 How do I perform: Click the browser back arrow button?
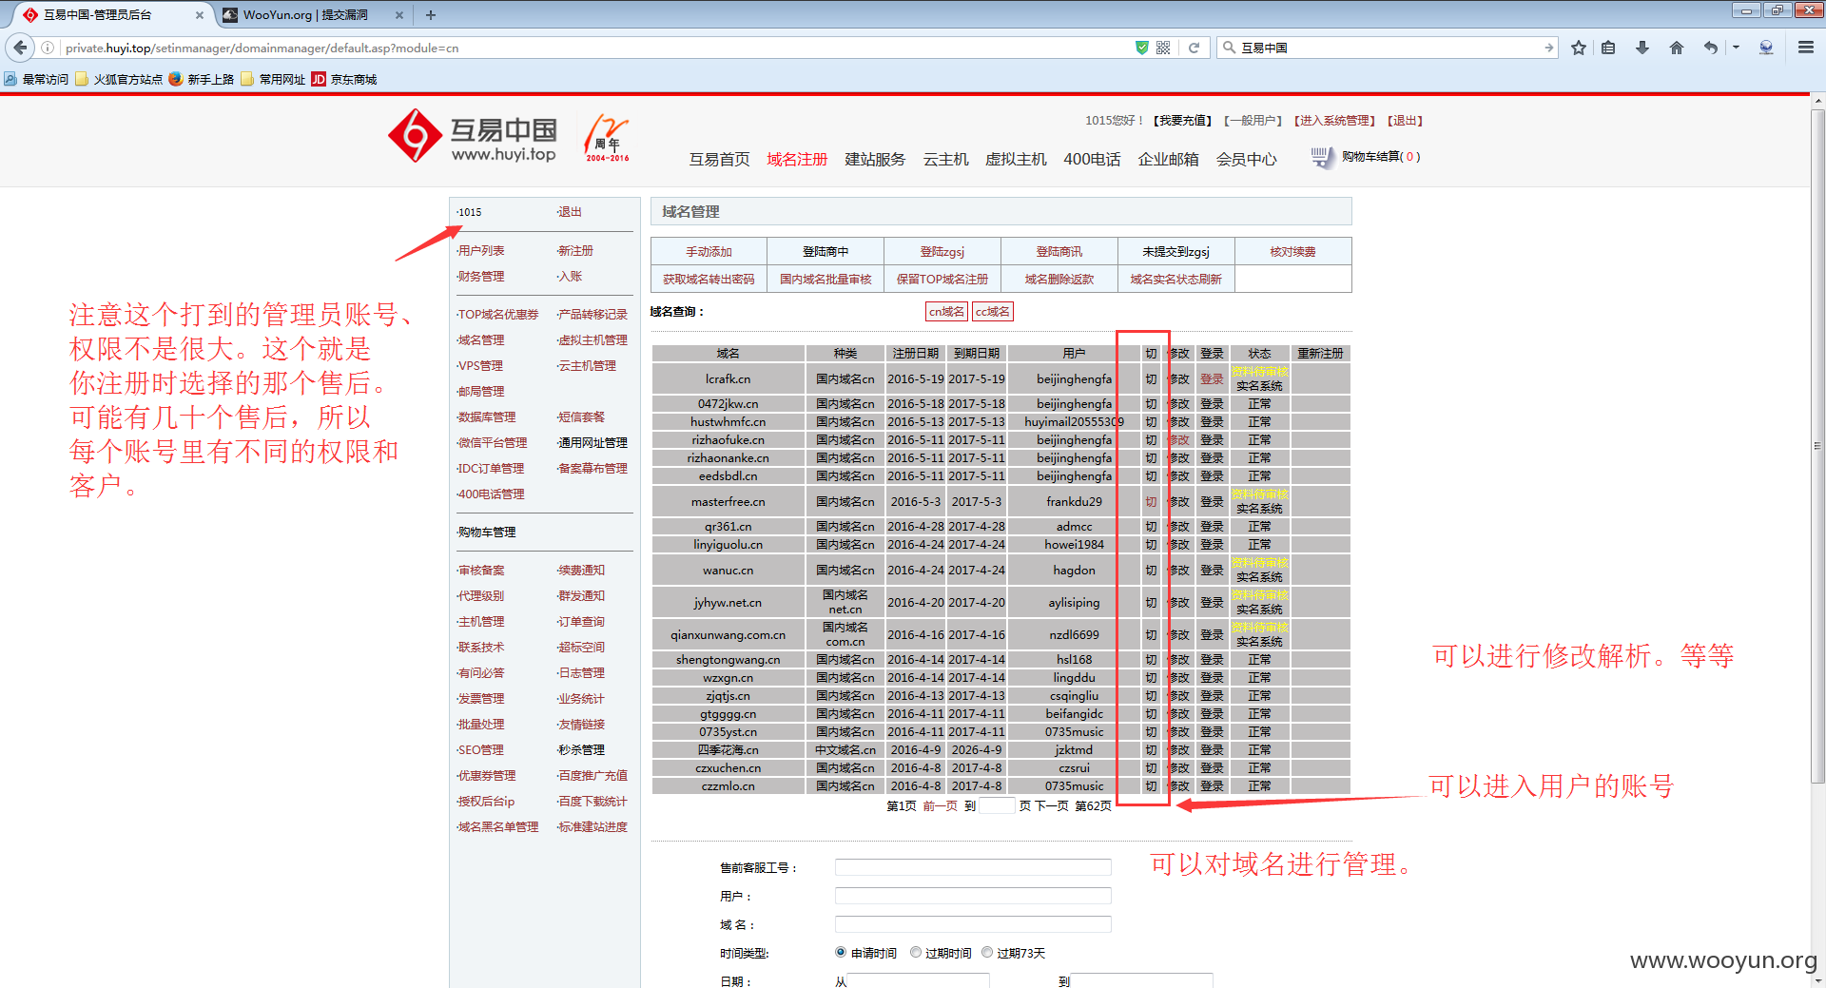(x=20, y=48)
